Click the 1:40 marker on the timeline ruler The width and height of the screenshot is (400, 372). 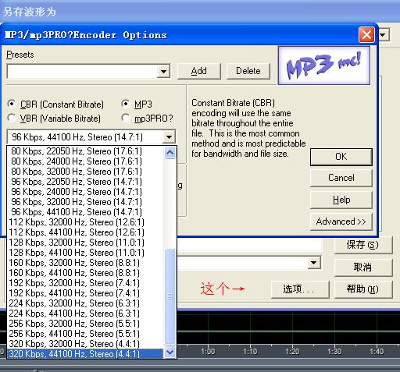[377, 352]
